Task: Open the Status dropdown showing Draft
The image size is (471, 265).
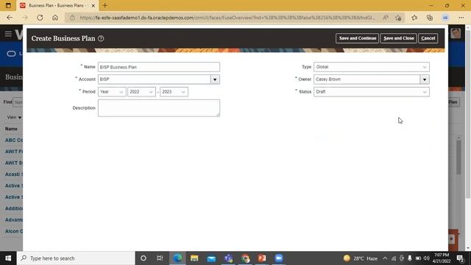Action: click(x=372, y=91)
